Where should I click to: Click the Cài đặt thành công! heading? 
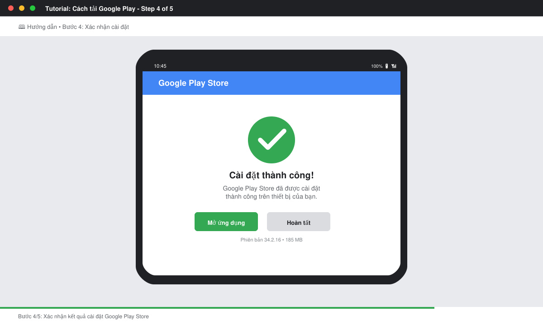coord(271,175)
